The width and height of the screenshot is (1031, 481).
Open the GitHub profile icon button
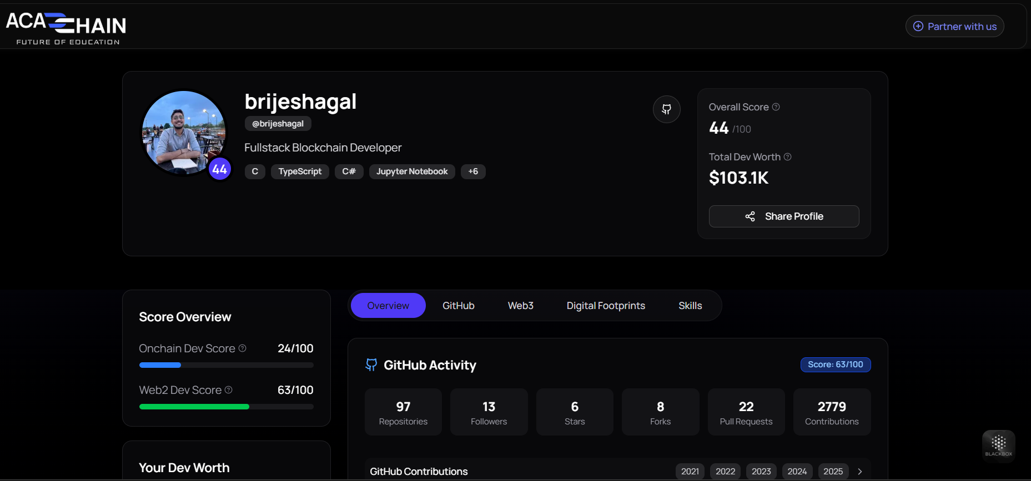click(666, 109)
